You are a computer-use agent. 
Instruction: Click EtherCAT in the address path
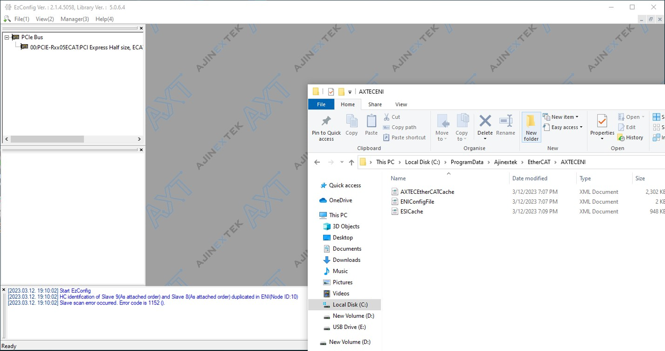[539, 162]
